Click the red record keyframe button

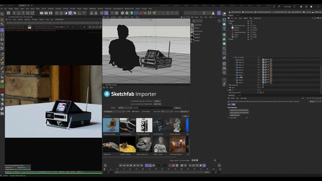[x=173, y=165]
